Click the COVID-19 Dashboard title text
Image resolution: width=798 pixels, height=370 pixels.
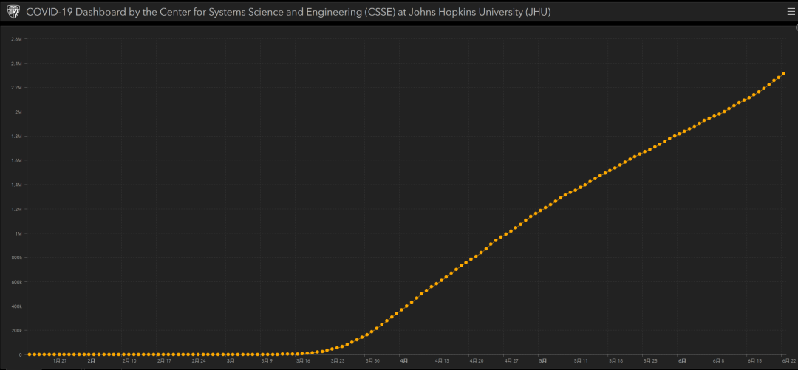(288, 13)
